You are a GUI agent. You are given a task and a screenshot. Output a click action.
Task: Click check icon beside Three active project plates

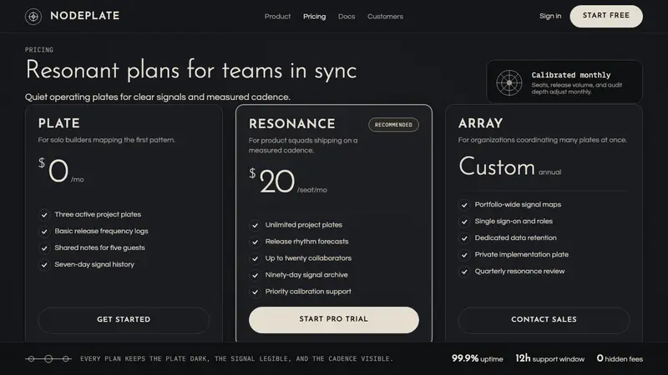pyautogui.click(x=44, y=215)
